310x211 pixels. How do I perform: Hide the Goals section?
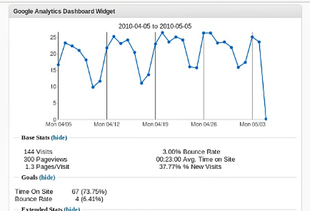[x=47, y=178]
